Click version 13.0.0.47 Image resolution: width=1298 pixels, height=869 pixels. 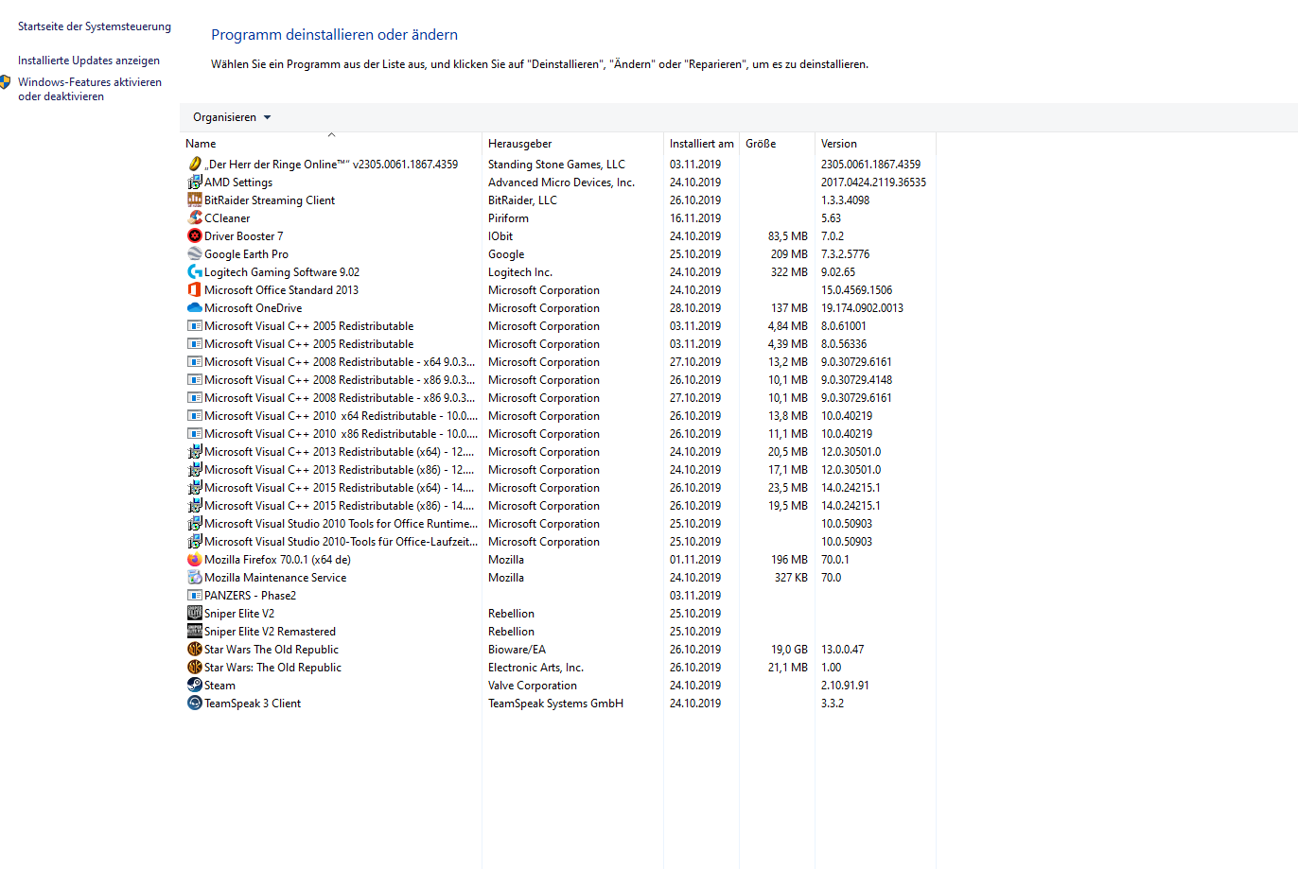(842, 650)
